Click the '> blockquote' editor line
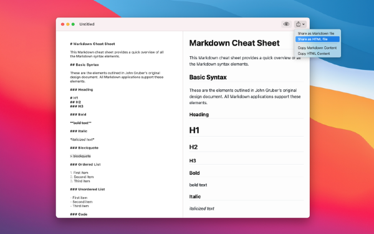 (80, 156)
